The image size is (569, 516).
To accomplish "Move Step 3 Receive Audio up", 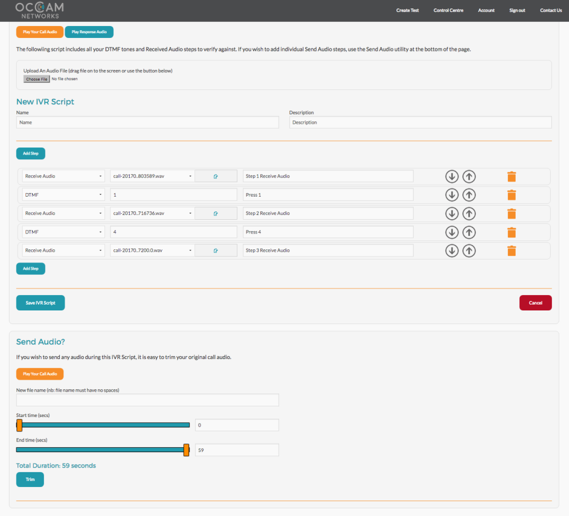I will tap(468, 250).
